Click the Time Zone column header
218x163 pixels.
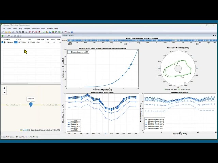point(40,39)
